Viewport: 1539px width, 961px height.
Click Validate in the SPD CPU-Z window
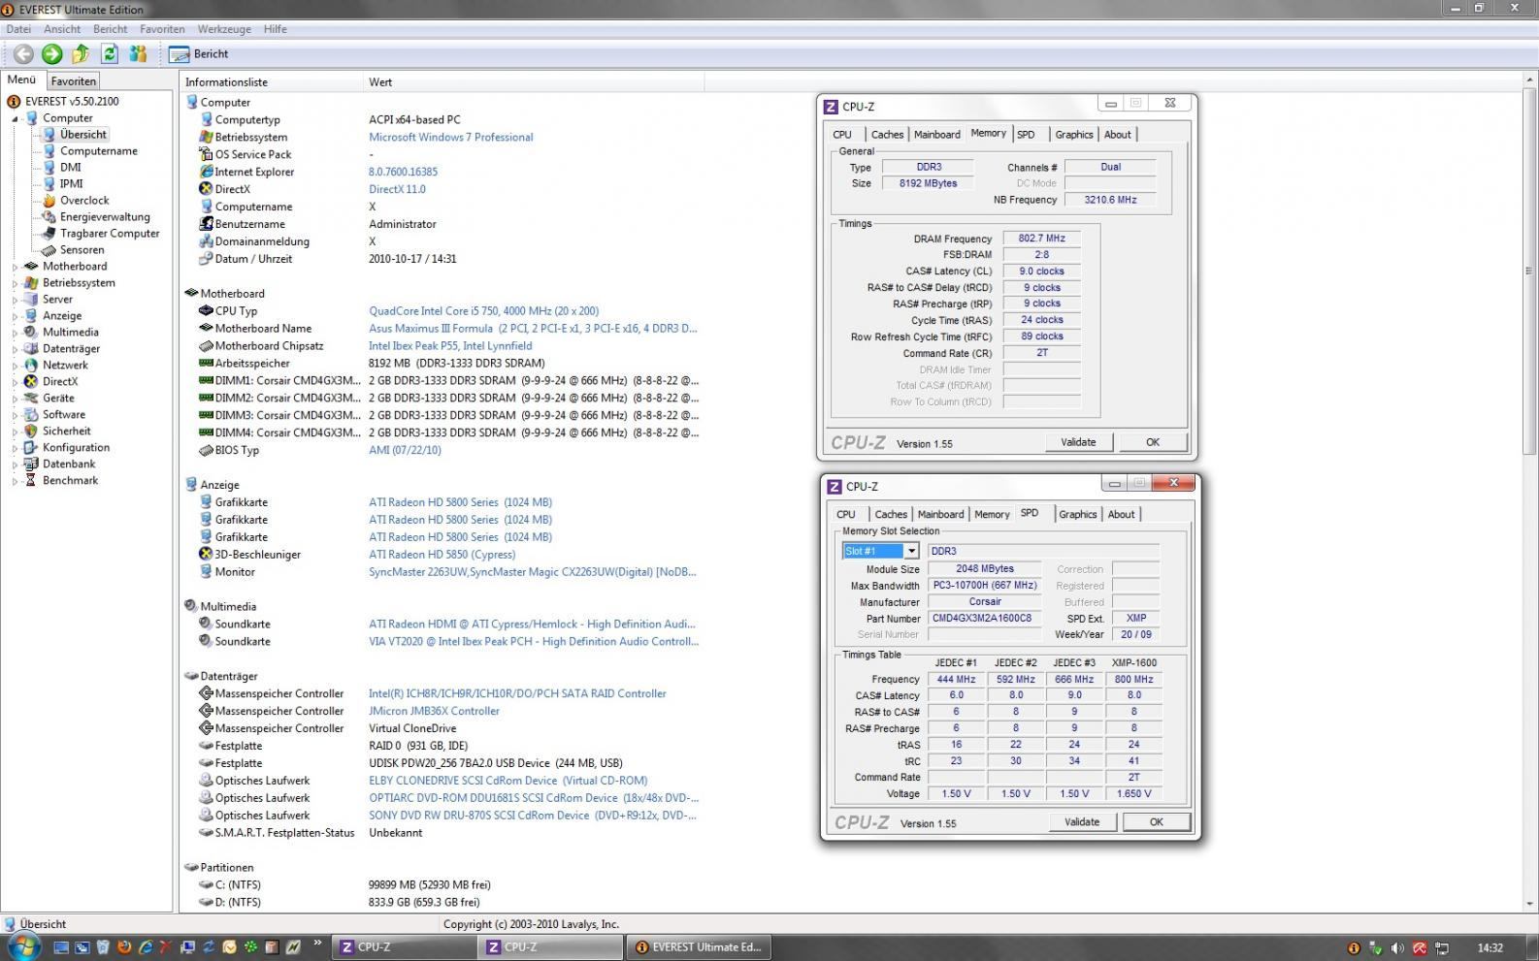tap(1081, 821)
